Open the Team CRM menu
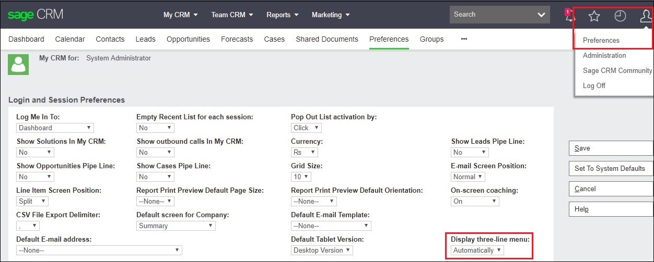The height and width of the screenshot is (262, 654). [x=232, y=15]
